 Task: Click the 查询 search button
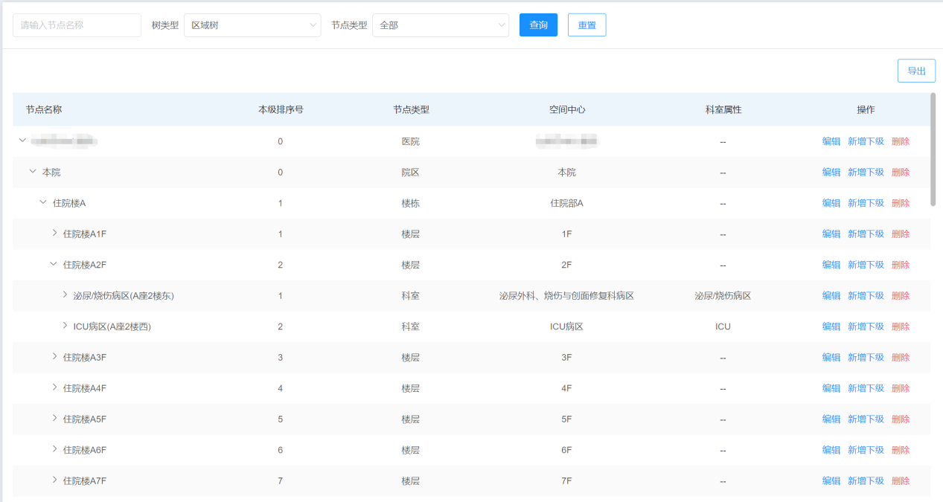coord(537,25)
